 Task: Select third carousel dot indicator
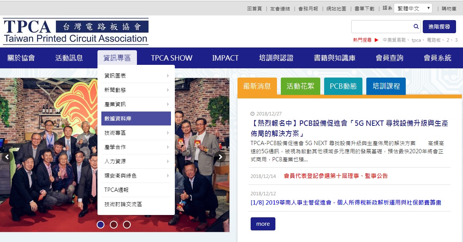127,225
